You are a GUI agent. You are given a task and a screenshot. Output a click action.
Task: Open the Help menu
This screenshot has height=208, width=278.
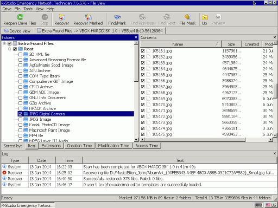point(50,9)
